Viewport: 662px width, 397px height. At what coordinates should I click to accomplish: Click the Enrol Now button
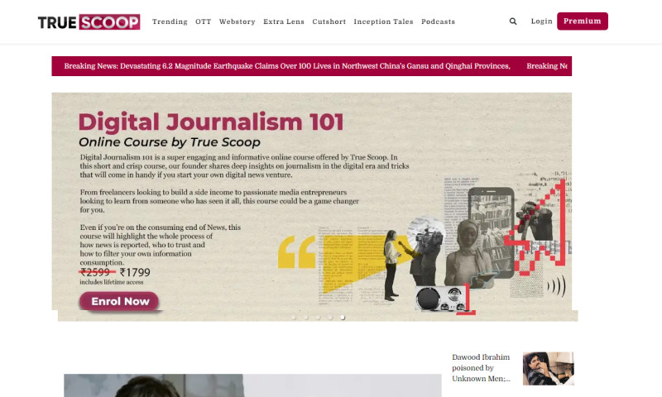120,301
